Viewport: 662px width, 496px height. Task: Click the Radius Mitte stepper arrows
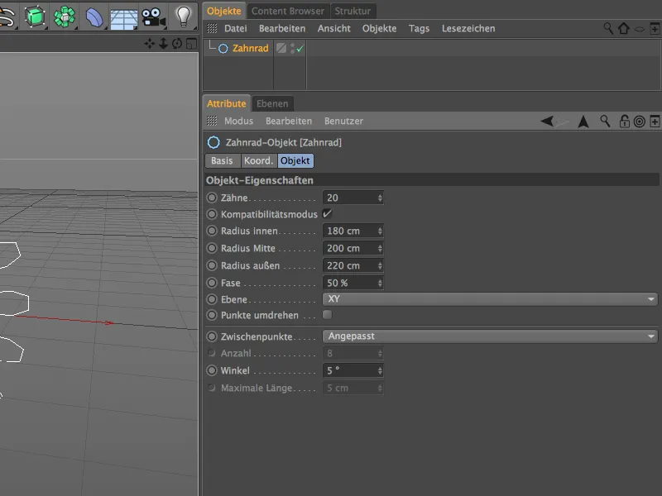[x=380, y=248]
